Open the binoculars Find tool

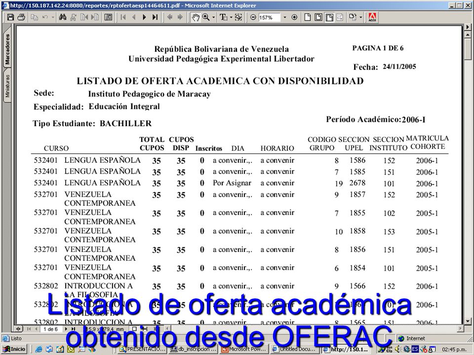pos(63,17)
